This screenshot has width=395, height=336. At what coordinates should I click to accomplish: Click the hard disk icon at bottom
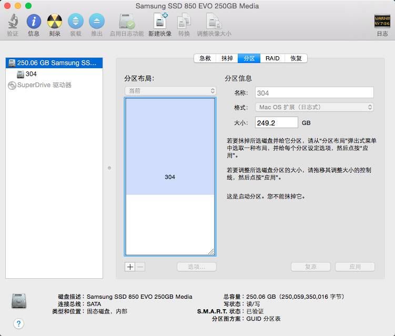point(19,301)
